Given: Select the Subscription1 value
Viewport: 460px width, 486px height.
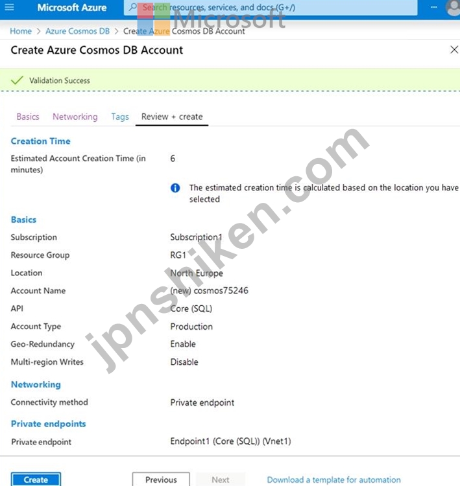Looking at the screenshot, I should (x=196, y=237).
